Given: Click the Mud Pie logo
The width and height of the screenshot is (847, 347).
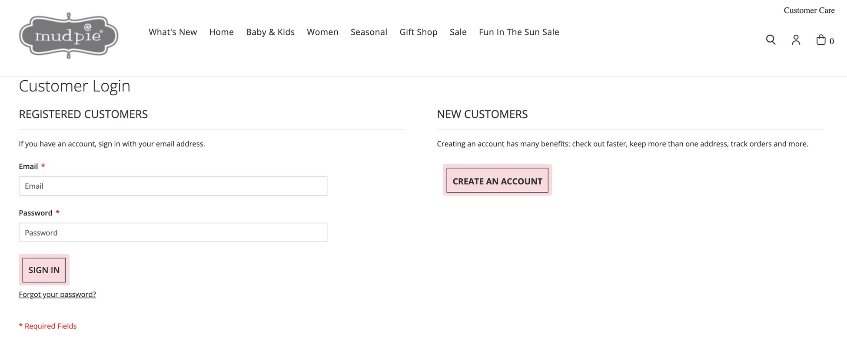Looking at the screenshot, I should pyautogui.click(x=69, y=36).
